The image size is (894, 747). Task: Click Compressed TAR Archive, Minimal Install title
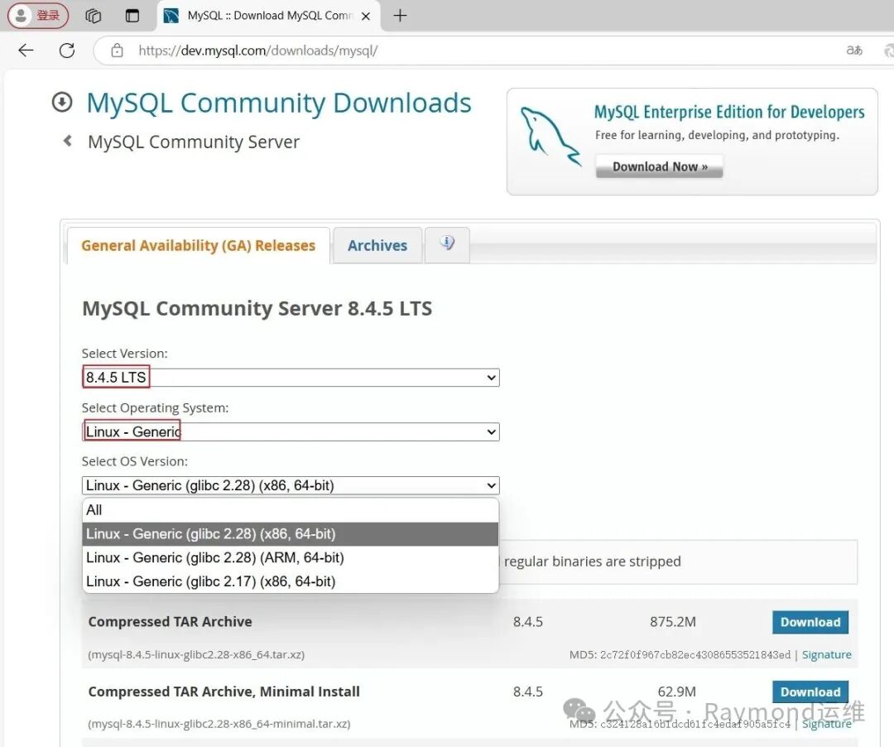click(224, 692)
